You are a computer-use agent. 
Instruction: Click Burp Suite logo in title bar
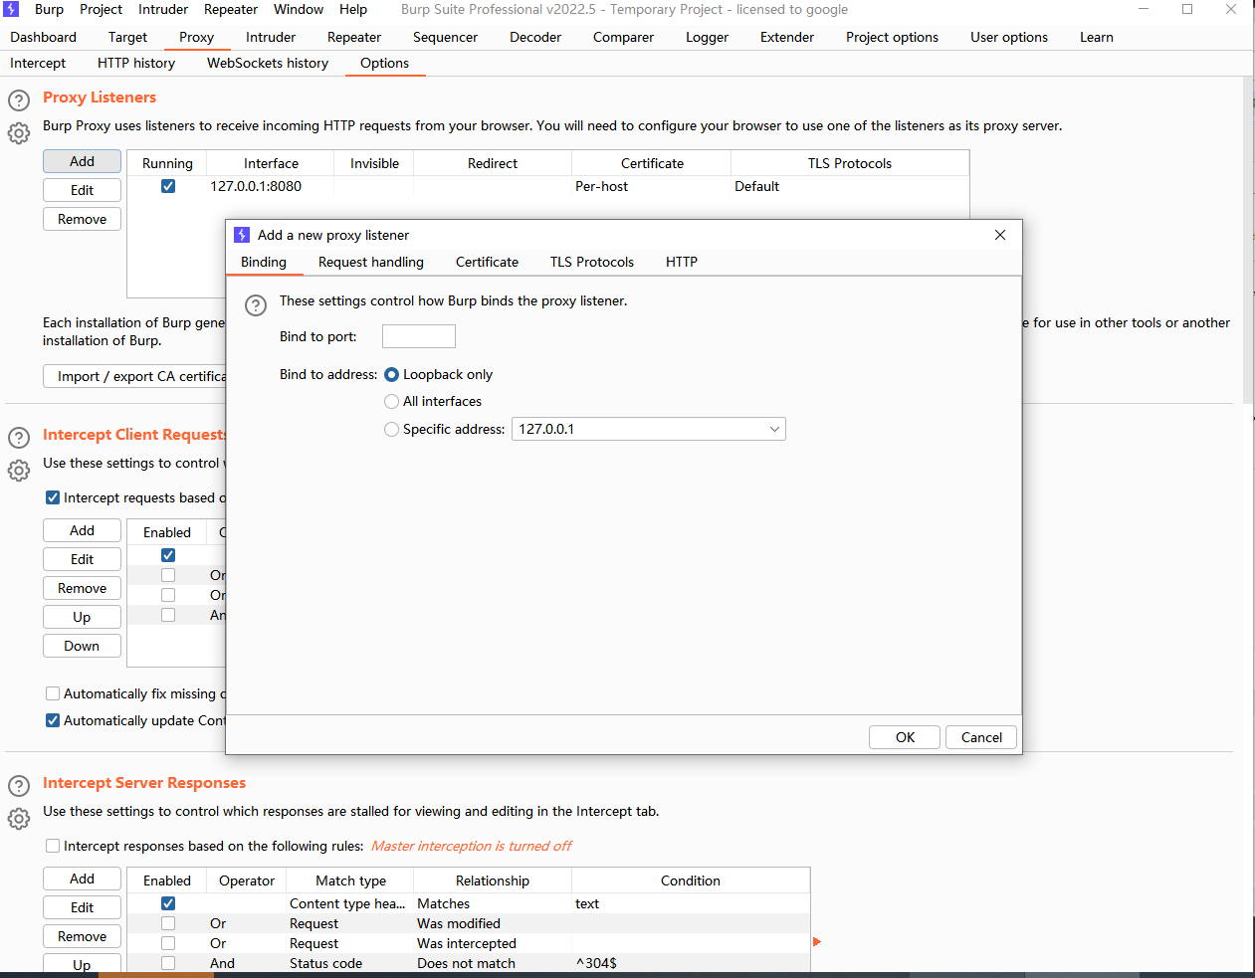click(x=11, y=9)
